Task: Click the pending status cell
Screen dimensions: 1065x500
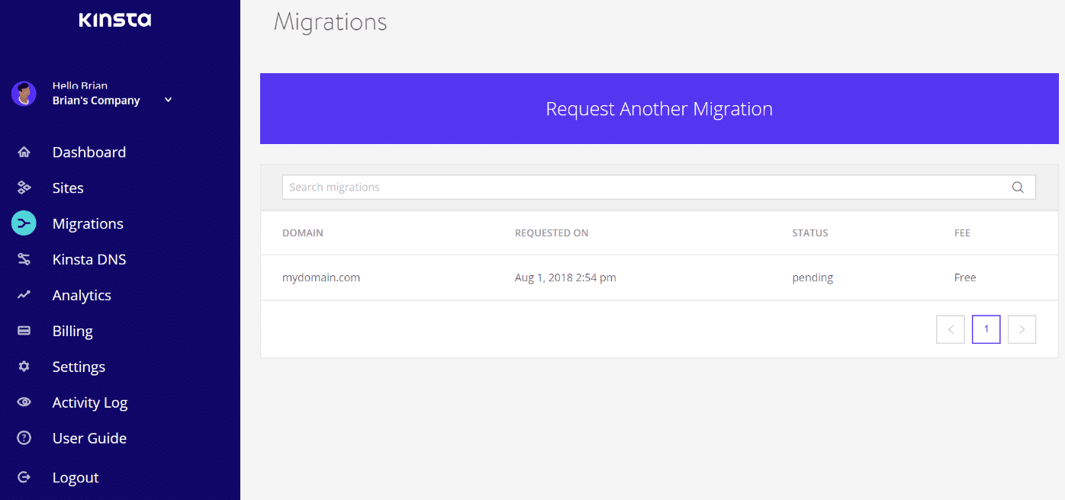Action: click(812, 278)
